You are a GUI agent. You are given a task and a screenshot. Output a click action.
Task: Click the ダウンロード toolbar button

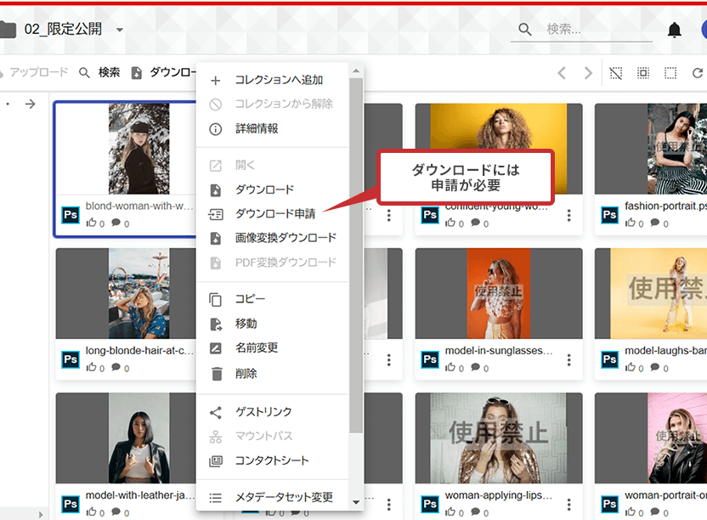(x=164, y=72)
